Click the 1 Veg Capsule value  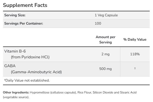[x=106, y=15]
